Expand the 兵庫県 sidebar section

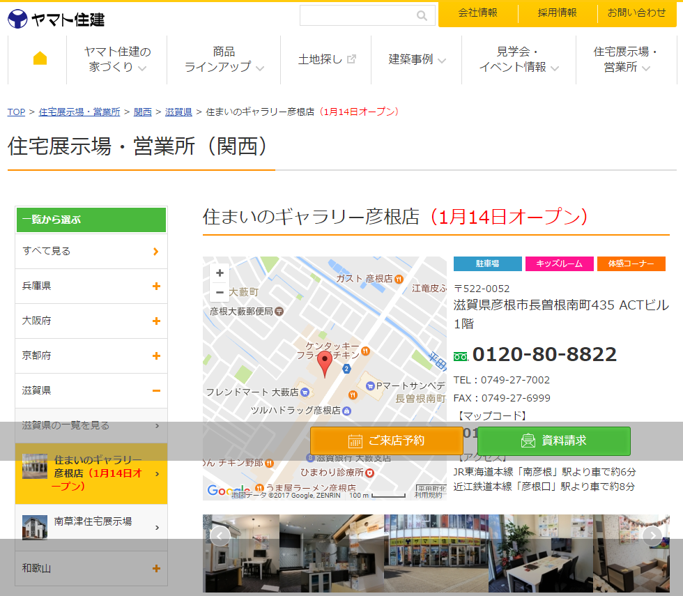coord(156,286)
